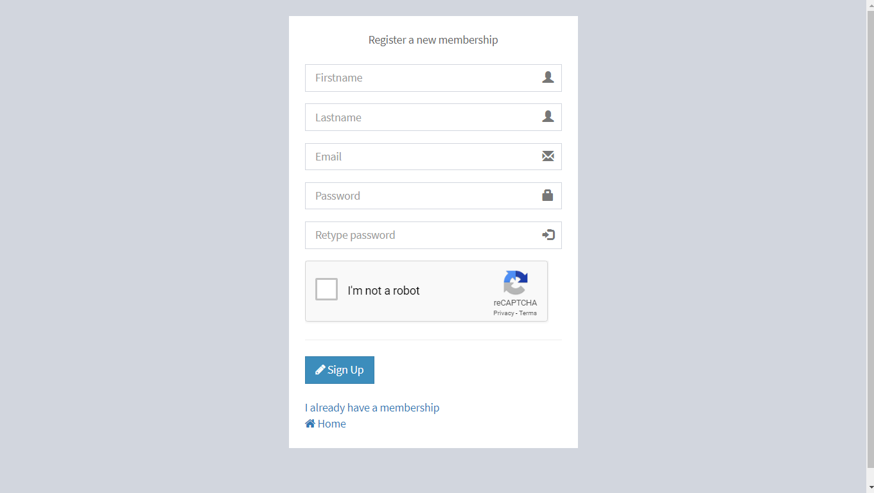
Task: Click the pencil icon on the Sign Up button
Action: [x=320, y=369]
